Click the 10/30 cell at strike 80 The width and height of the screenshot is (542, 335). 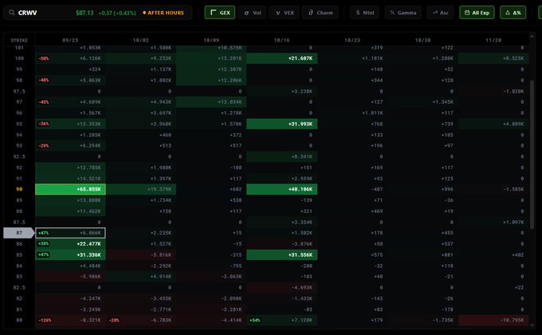point(422,321)
